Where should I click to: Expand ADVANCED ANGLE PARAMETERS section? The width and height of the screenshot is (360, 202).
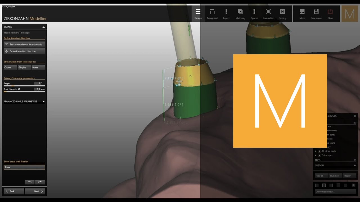[44, 102]
